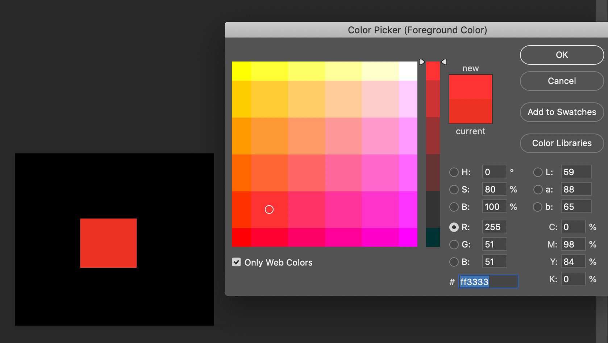Select the brightness B radio button

click(454, 207)
